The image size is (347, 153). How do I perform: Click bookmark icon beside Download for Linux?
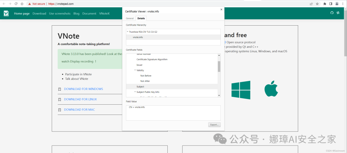tap(59, 100)
